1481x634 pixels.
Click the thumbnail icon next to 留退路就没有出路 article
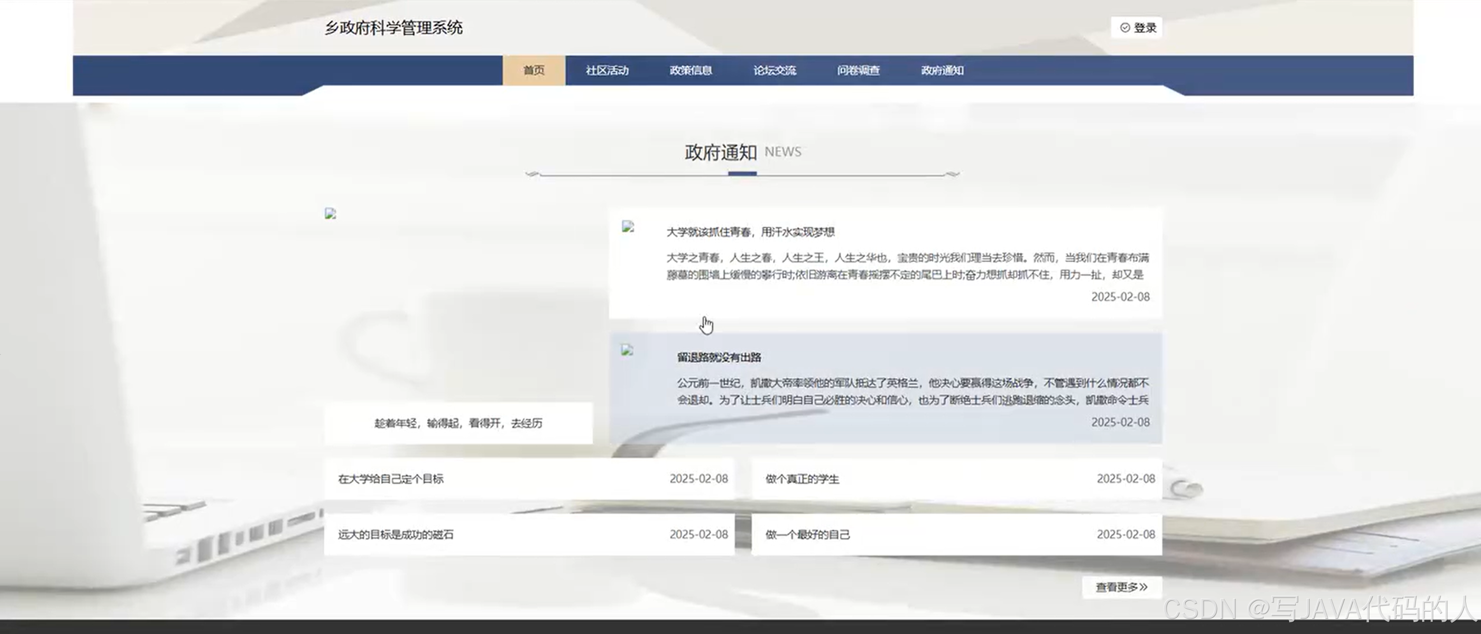pyautogui.click(x=626, y=349)
